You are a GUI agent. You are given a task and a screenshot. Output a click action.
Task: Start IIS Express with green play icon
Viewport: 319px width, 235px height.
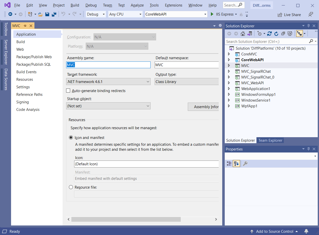(212, 14)
